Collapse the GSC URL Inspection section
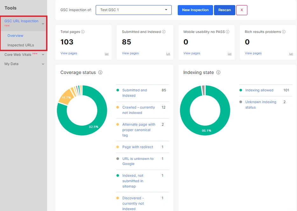 [x=43, y=23]
